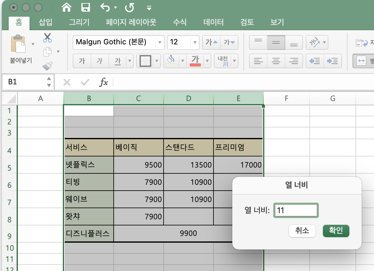Toggle underline formatting

click(x=118, y=61)
